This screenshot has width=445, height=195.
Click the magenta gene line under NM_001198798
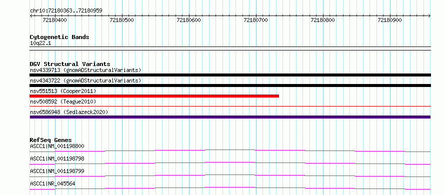tap(230, 163)
